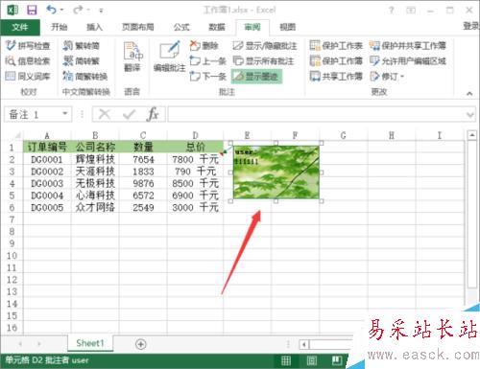The height and width of the screenshot is (369, 480).
Task: Click the Save icon in quick access toolbar
Action: (x=32, y=11)
